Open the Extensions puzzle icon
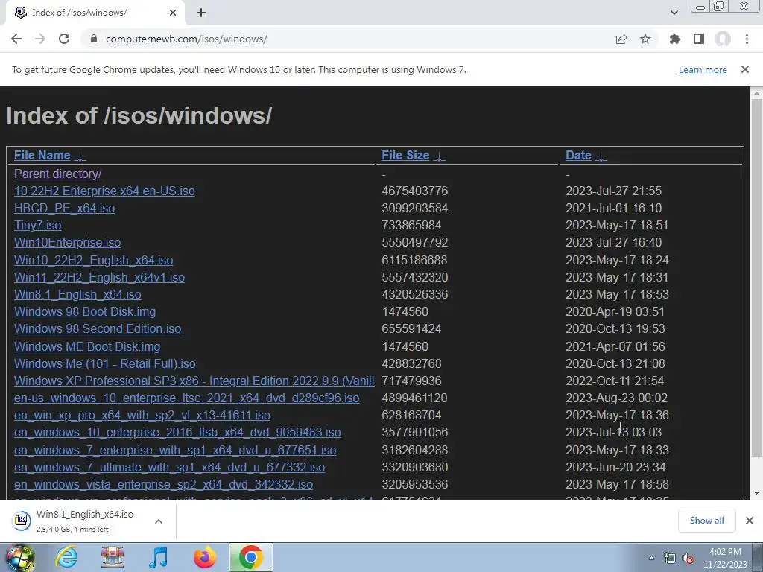Screen dimensions: 763x572 point(675,39)
